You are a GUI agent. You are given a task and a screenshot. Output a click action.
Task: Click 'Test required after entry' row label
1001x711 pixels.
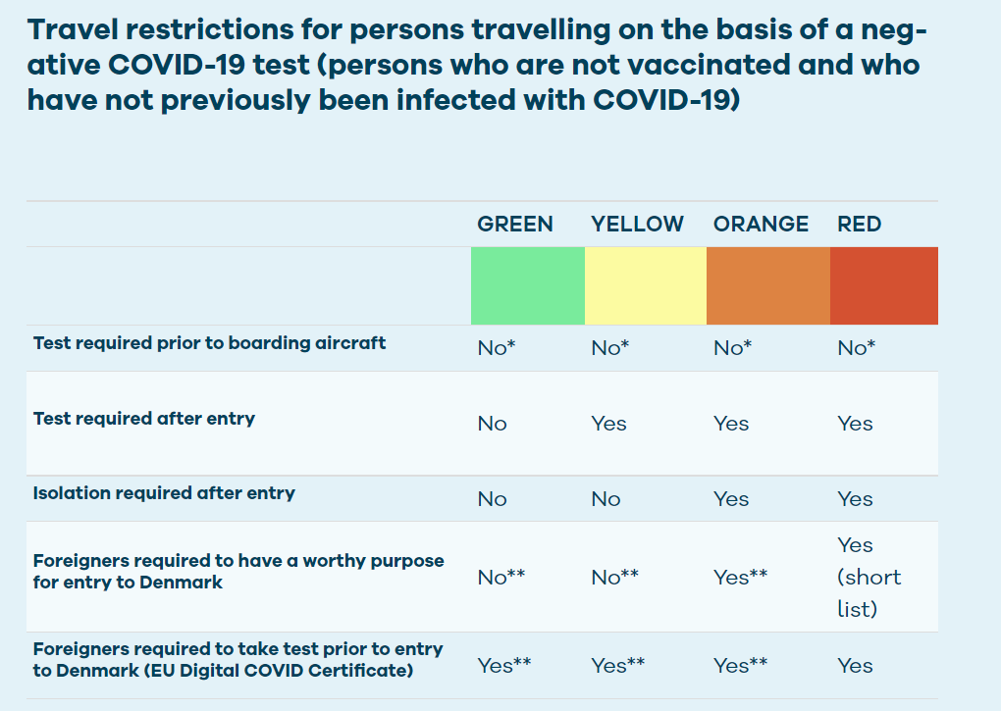click(x=144, y=419)
